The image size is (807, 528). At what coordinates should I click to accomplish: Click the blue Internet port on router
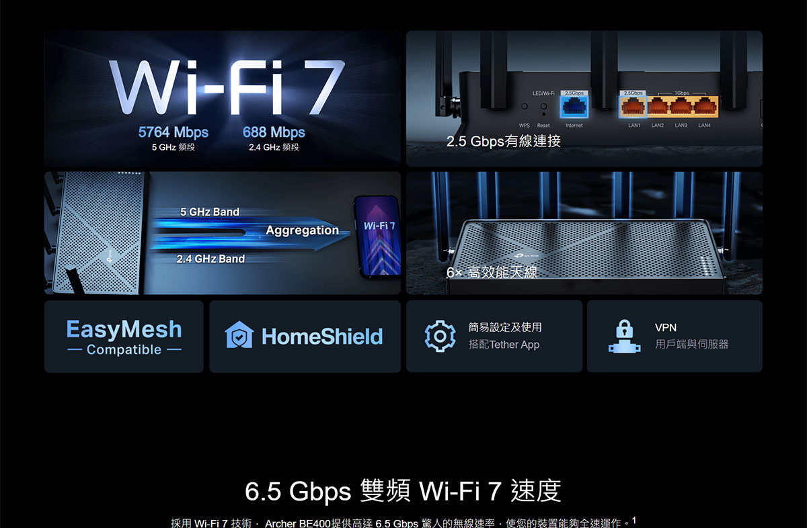click(574, 106)
